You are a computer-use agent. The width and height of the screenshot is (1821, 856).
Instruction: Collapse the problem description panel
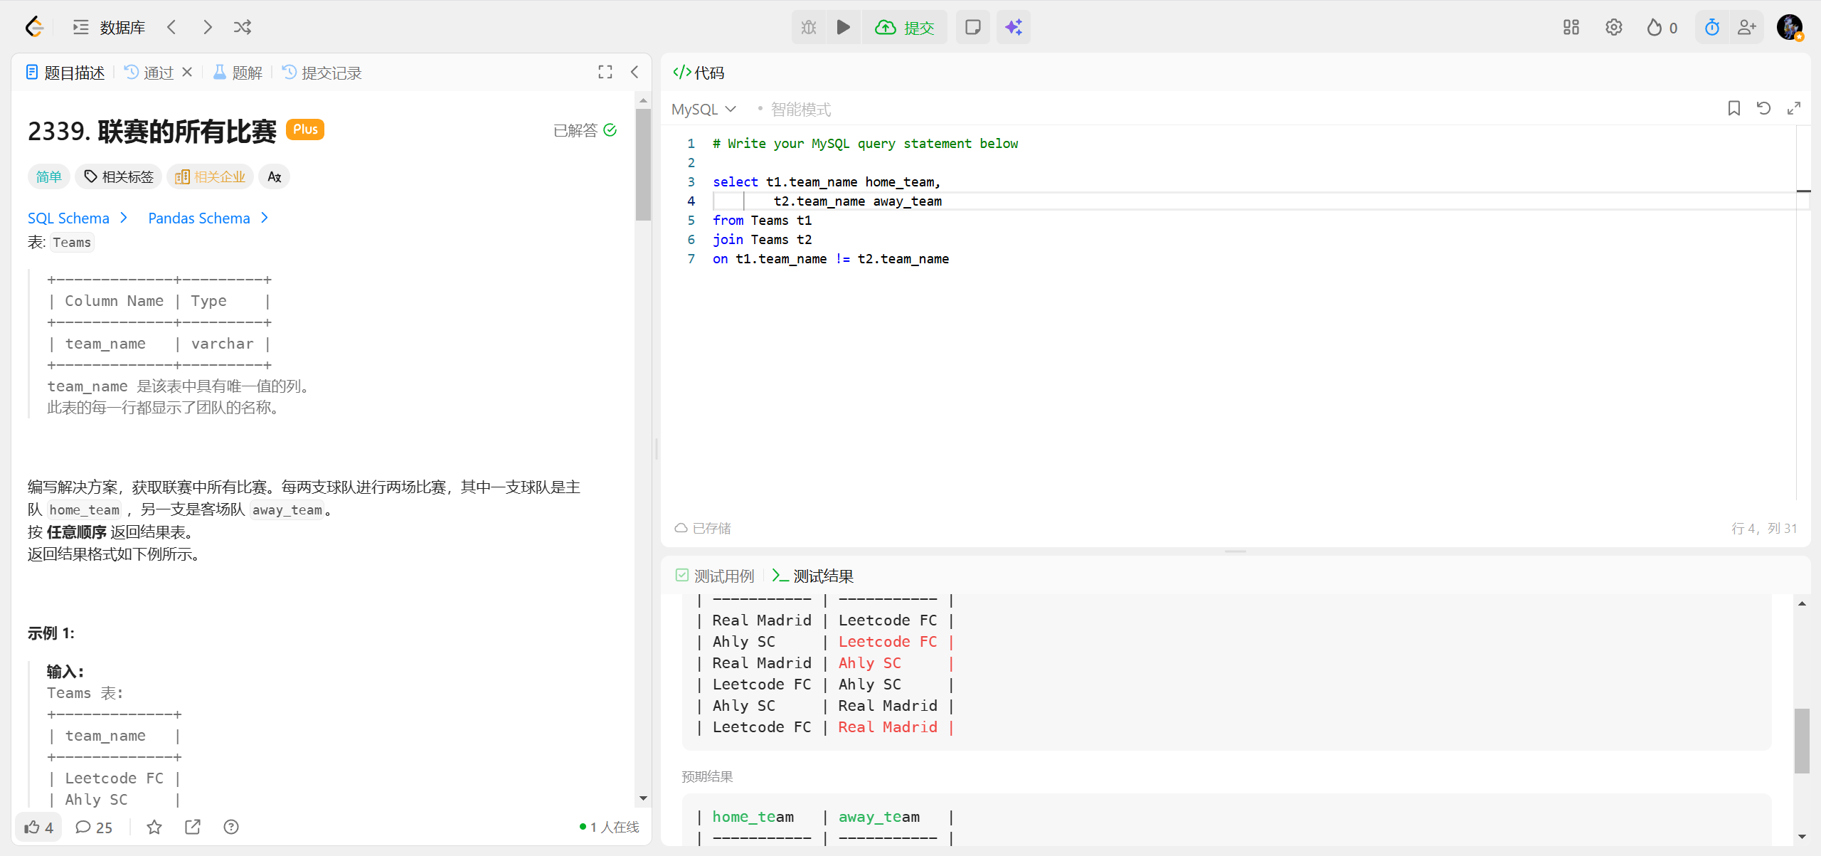coord(635,72)
